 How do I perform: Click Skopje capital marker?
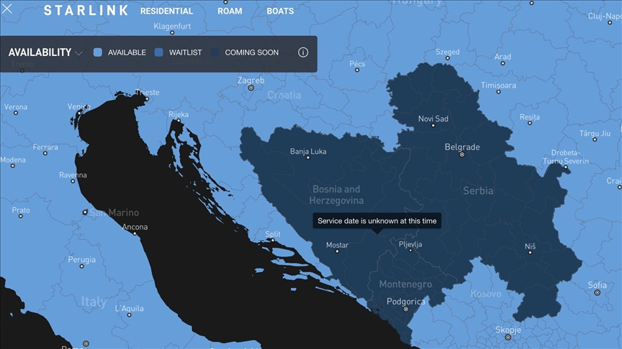point(508,337)
